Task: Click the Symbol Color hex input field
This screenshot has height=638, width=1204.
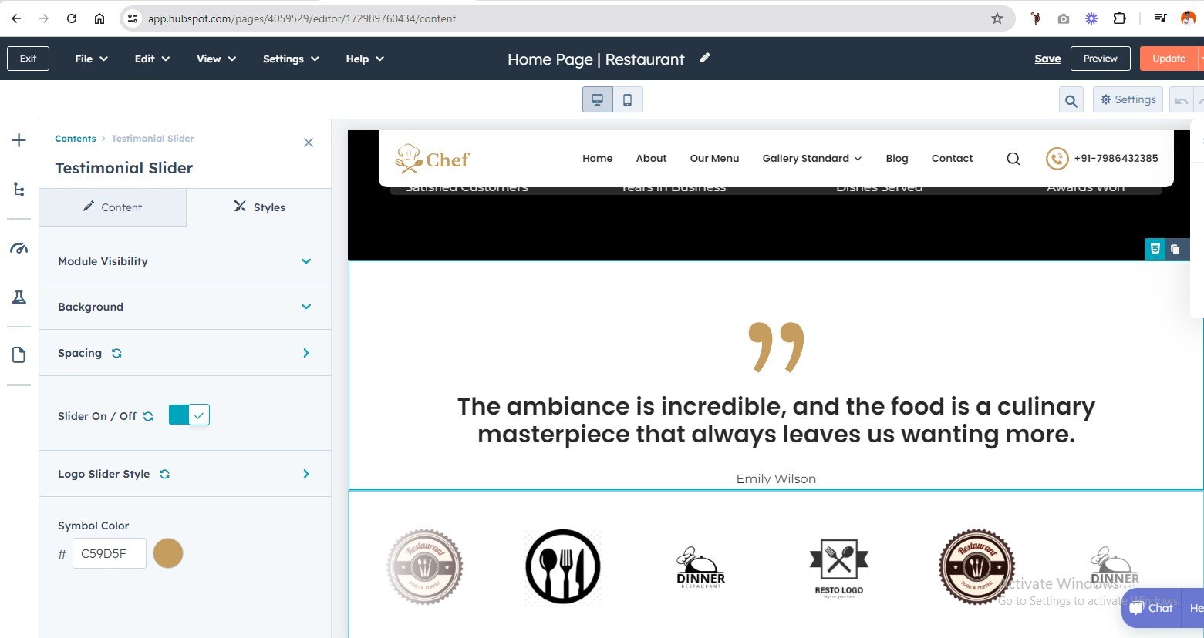Action: [x=109, y=553]
